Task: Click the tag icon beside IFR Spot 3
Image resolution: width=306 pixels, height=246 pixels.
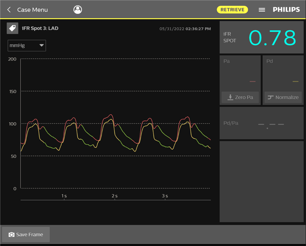Action: coord(13,28)
